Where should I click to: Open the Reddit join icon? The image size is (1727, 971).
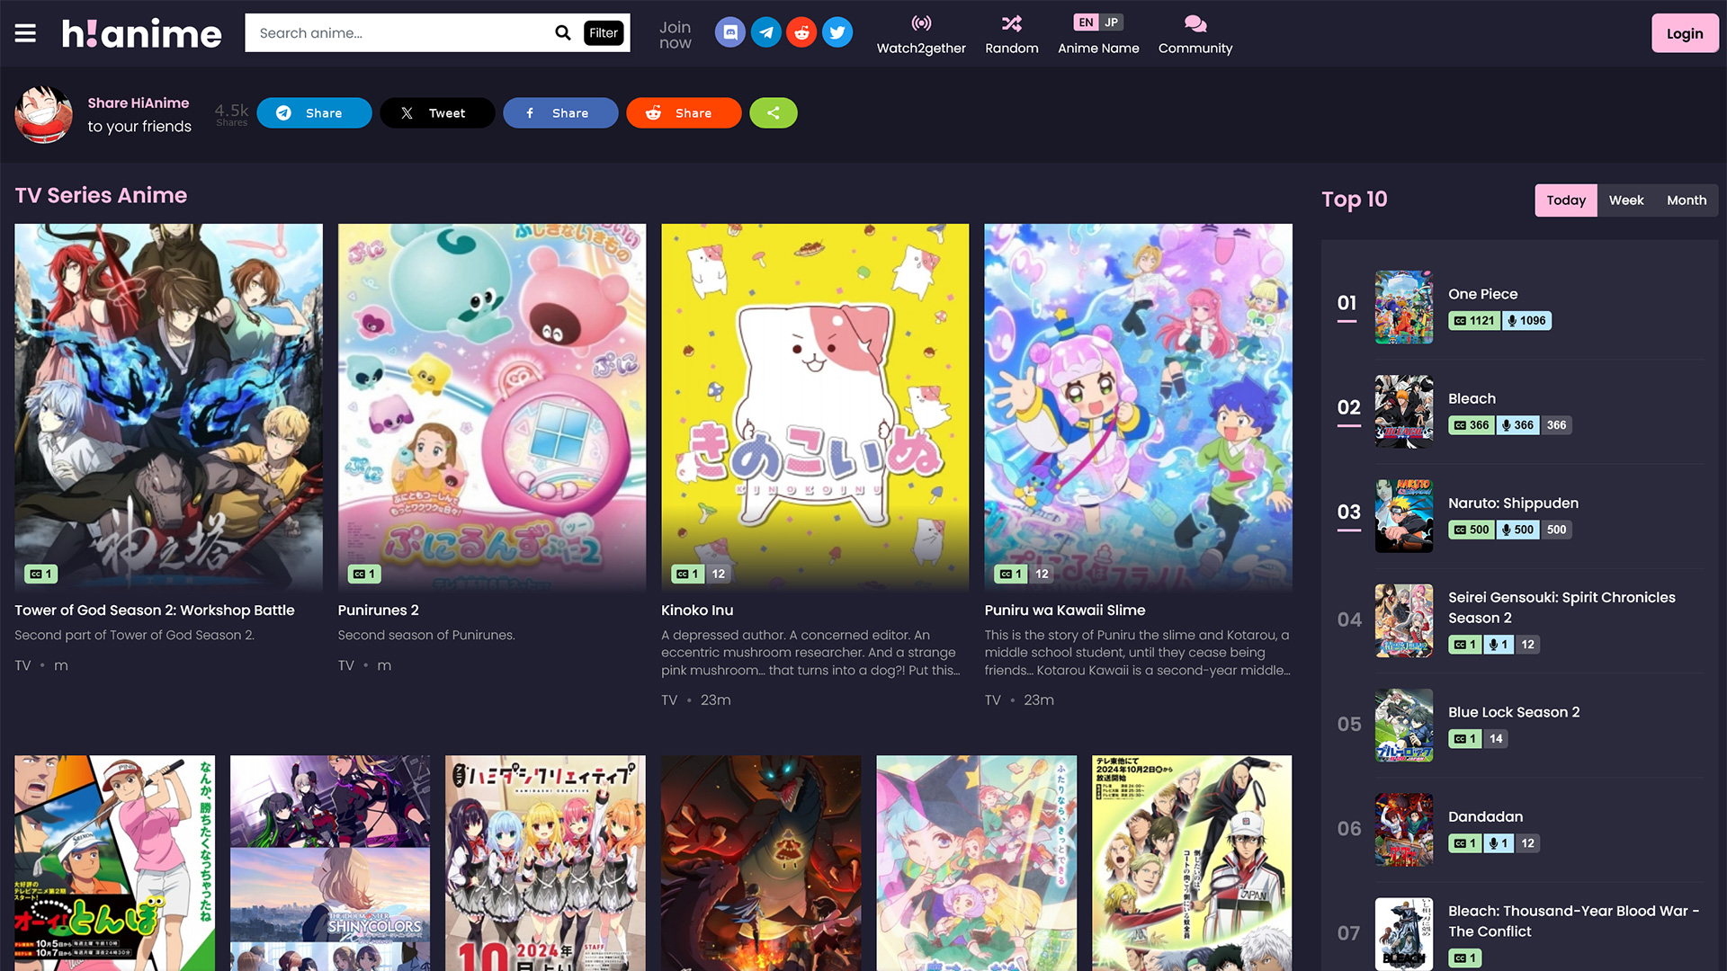tap(801, 33)
